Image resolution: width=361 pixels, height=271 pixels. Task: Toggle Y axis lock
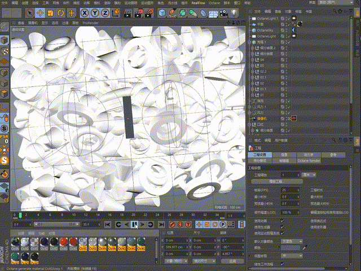click(x=95, y=13)
